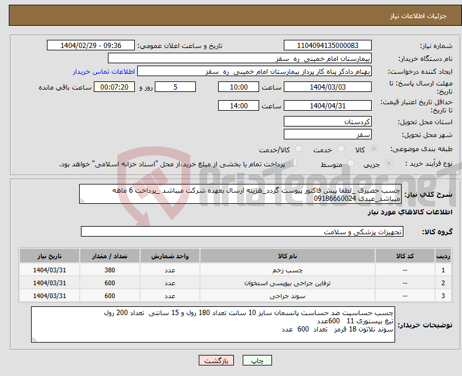Click the print (چاپ) button
This screenshot has height=376, width=462.
click(257, 360)
